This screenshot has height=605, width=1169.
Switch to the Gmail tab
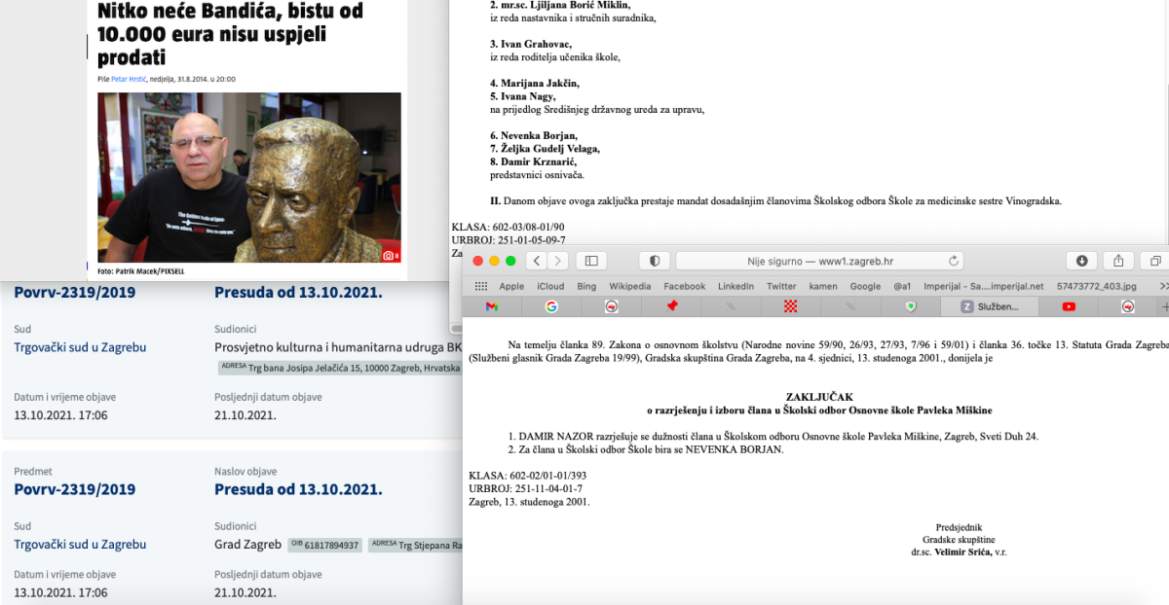(492, 306)
